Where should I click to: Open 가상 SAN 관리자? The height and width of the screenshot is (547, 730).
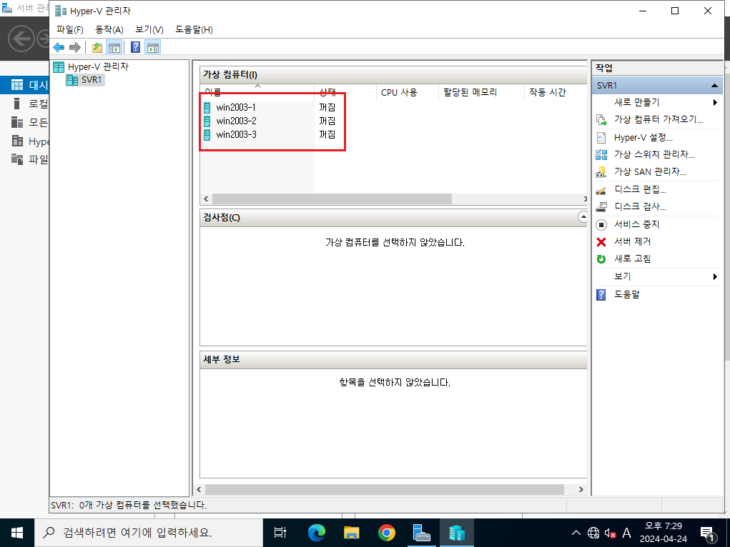coord(650,171)
